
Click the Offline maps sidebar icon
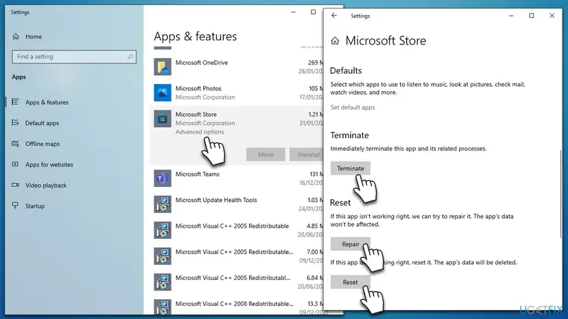coord(15,144)
